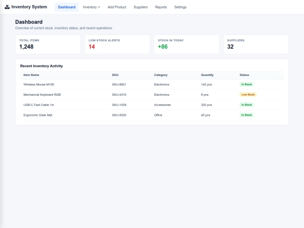
Task: Click Electronics category of Wireless Mouse row
Action: click(162, 84)
